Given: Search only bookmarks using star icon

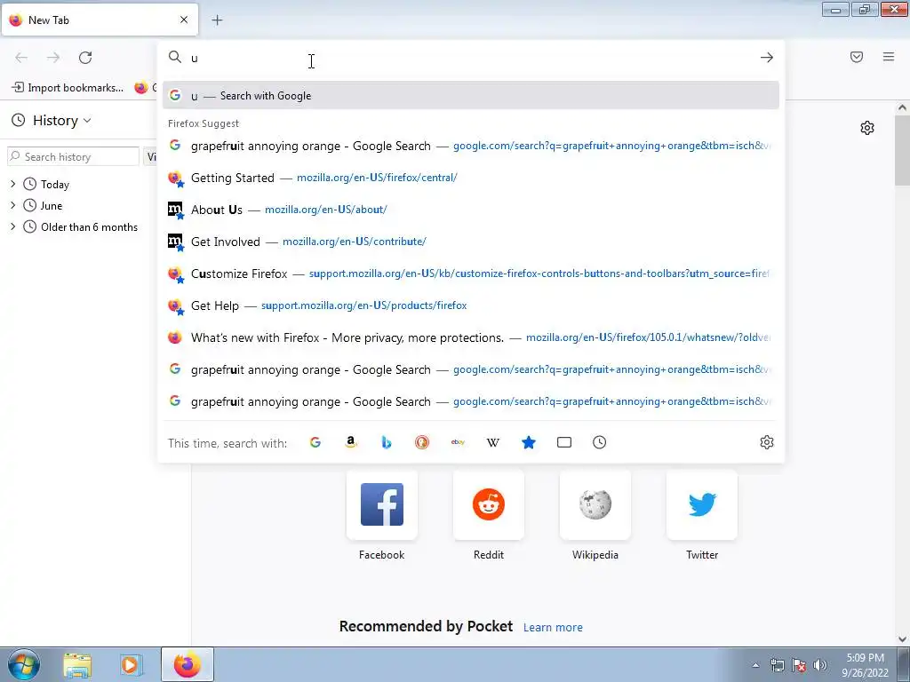Looking at the screenshot, I should [529, 442].
